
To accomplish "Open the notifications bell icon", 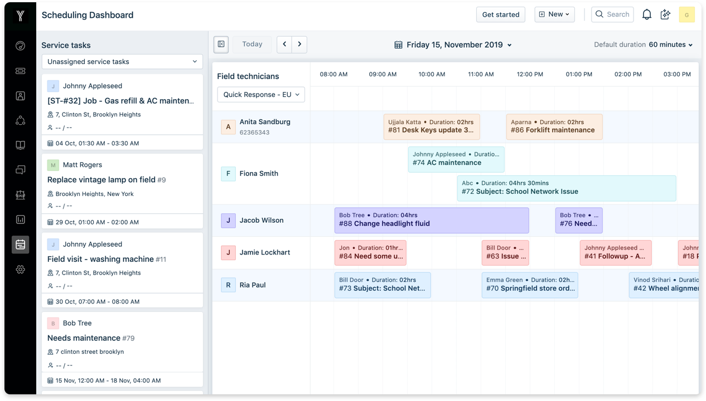I will 646,14.
